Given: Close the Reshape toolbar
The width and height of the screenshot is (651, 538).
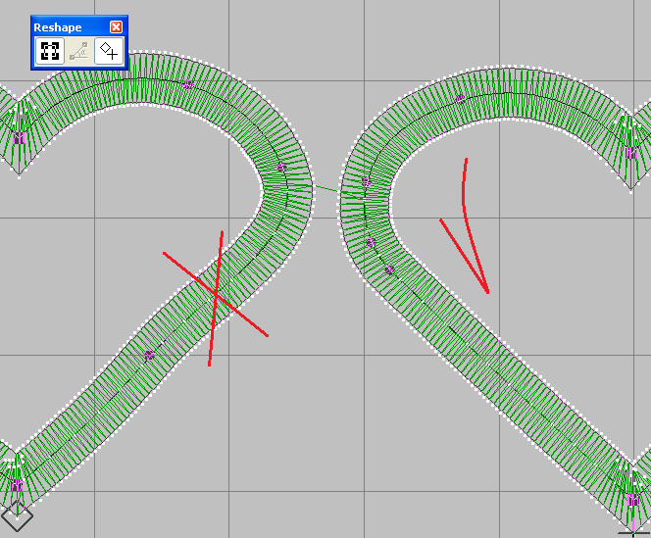Looking at the screenshot, I should coord(116,27).
